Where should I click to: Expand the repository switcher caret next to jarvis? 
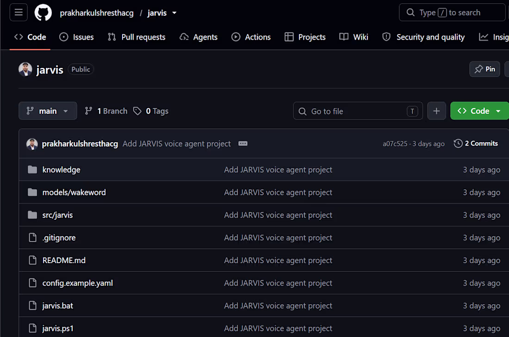pos(174,13)
